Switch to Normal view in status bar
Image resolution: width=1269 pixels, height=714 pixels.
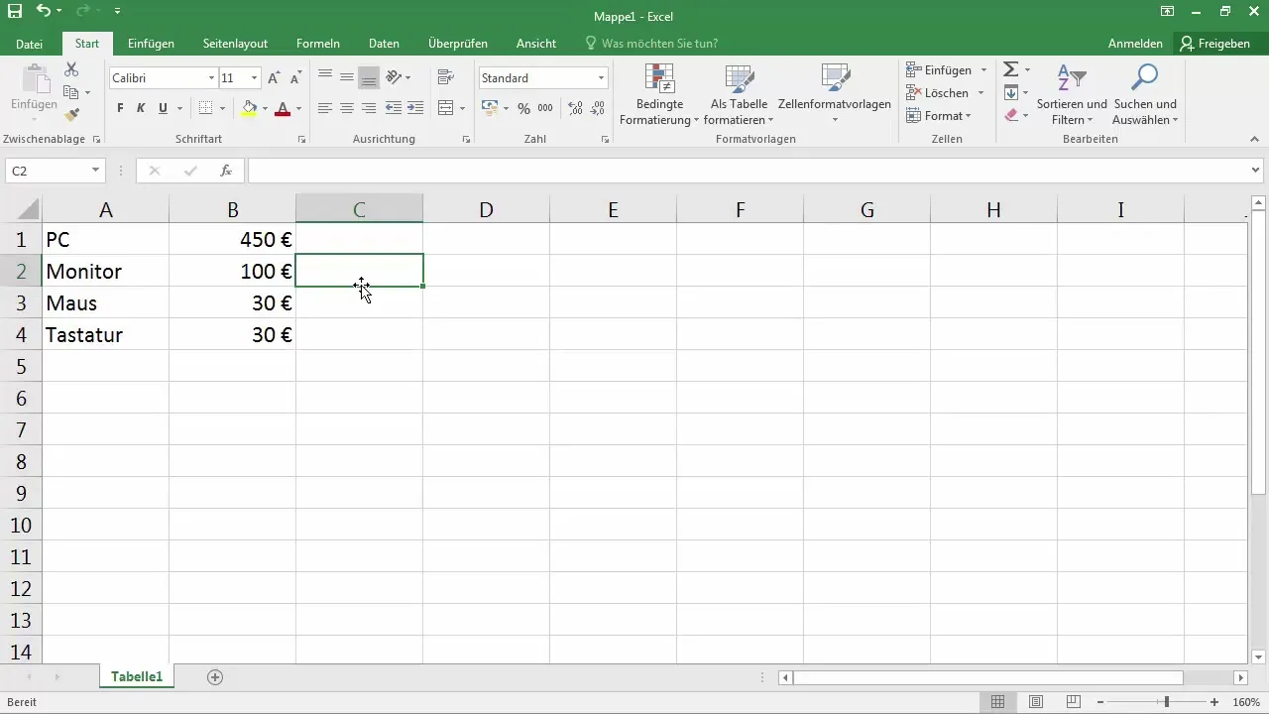998,702
